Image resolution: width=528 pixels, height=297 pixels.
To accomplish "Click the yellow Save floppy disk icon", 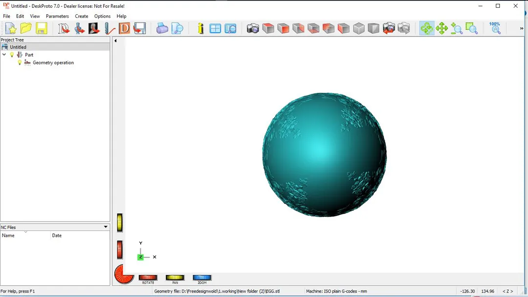I will [41, 28].
